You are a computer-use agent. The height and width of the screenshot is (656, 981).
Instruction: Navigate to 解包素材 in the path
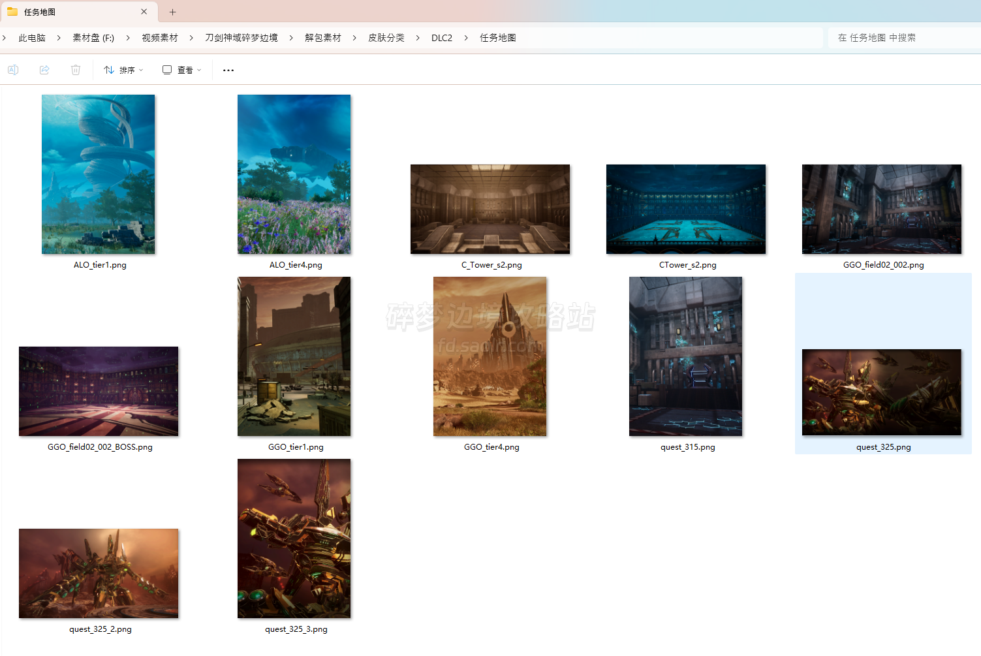click(x=323, y=38)
